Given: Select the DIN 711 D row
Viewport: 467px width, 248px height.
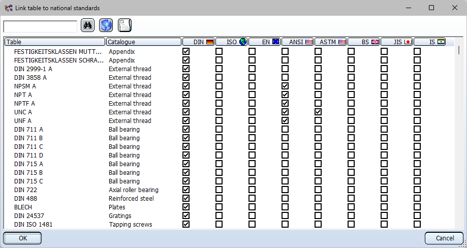Looking at the screenshot, I should click(x=28, y=155).
